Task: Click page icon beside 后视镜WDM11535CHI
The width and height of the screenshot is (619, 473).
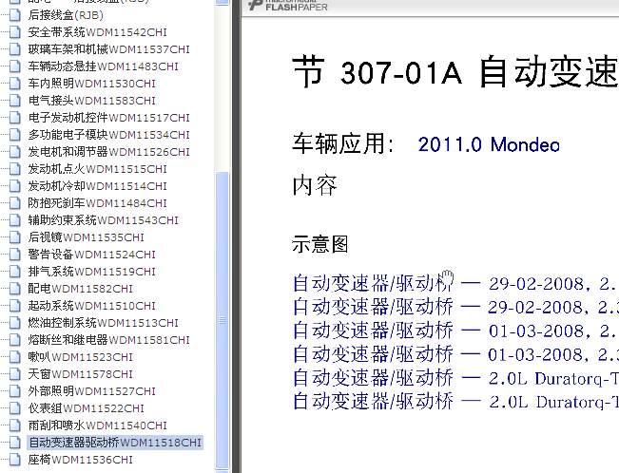Action: click(x=15, y=237)
